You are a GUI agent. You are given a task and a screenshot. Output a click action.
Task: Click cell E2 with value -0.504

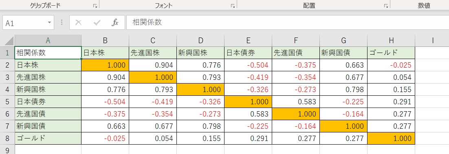248,65
